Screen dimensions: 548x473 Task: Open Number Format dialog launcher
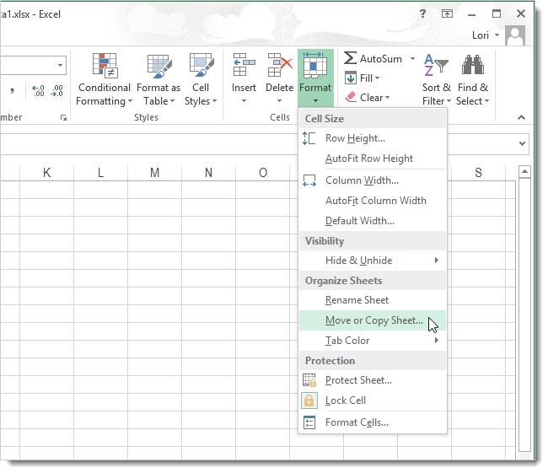coord(63,118)
